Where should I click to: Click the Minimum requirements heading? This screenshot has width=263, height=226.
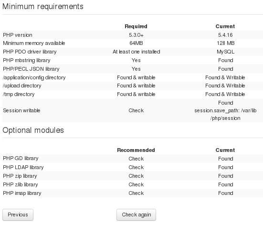[43, 7]
